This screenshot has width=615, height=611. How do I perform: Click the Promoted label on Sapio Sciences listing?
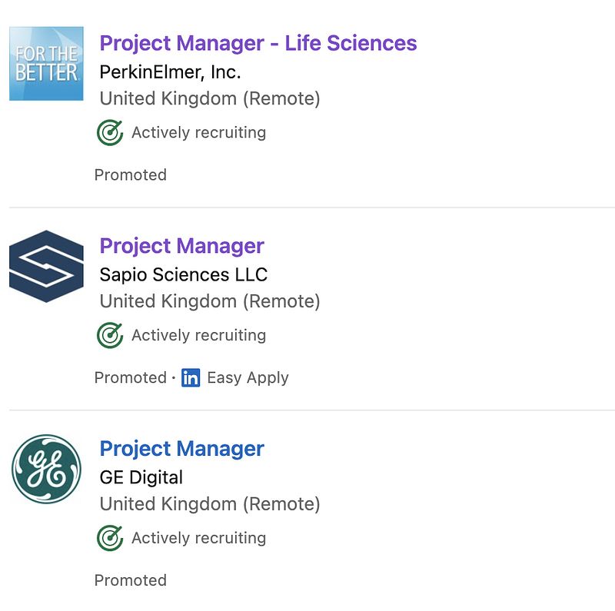(130, 378)
